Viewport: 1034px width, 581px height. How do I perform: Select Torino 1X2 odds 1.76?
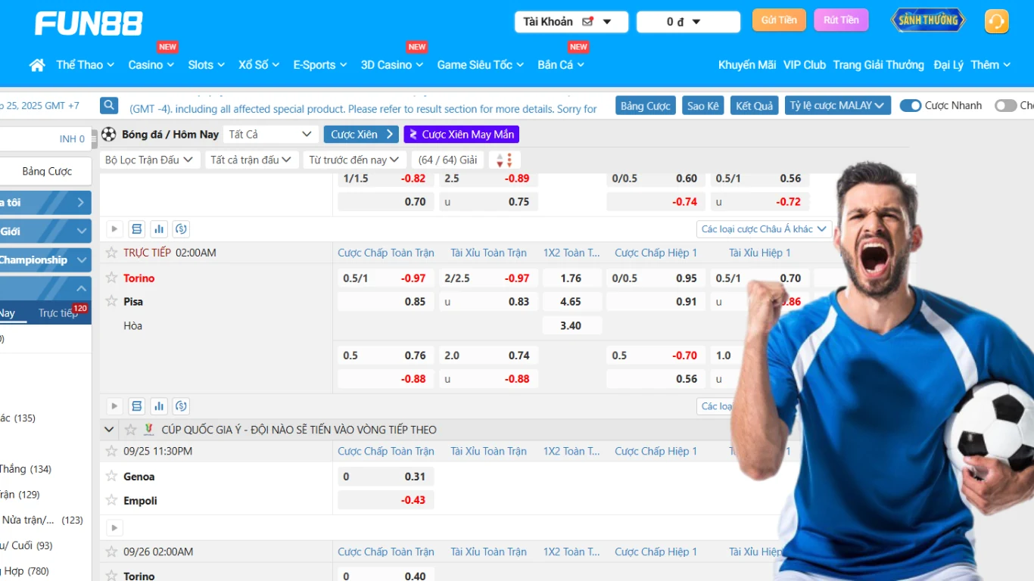tap(572, 278)
